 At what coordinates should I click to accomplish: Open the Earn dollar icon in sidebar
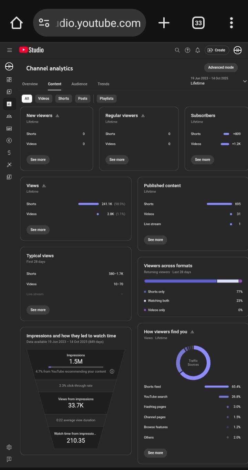tap(9, 153)
